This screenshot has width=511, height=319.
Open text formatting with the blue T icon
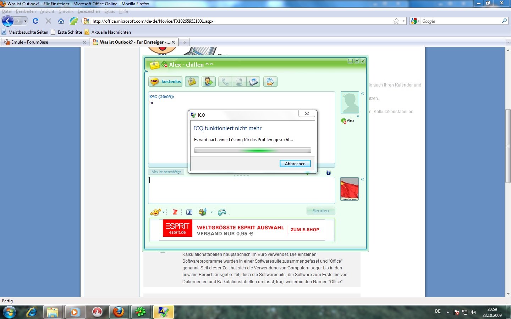click(x=189, y=212)
